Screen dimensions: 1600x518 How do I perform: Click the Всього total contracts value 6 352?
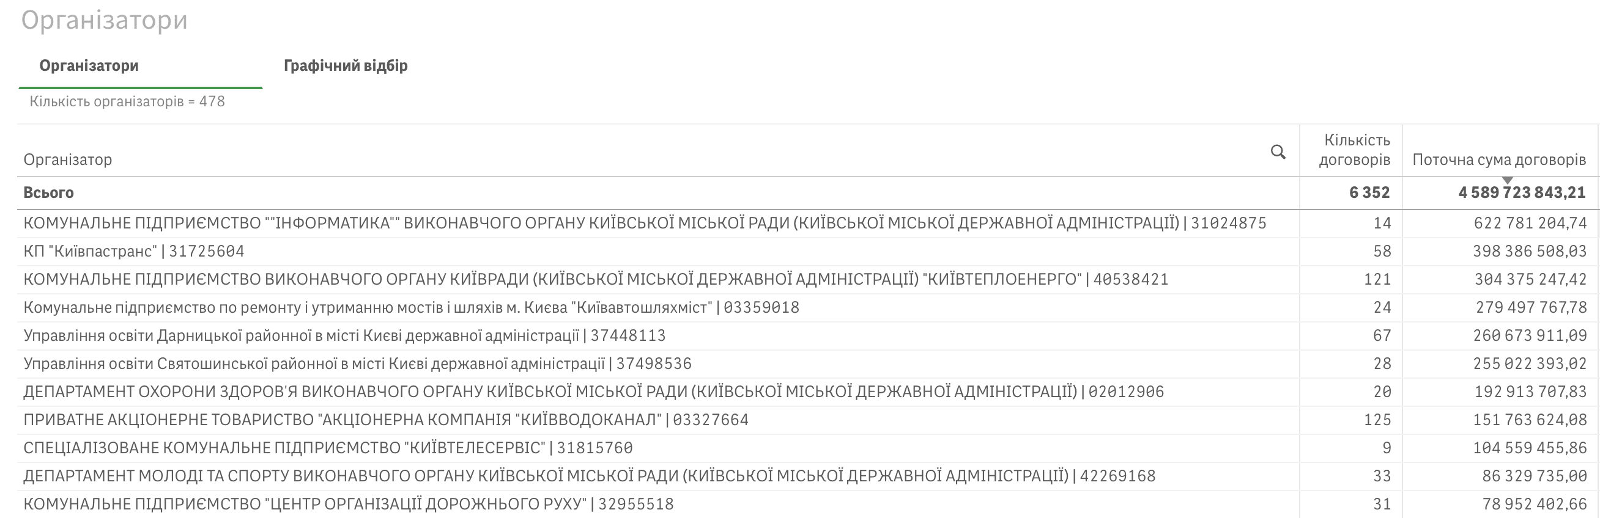(x=1369, y=193)
